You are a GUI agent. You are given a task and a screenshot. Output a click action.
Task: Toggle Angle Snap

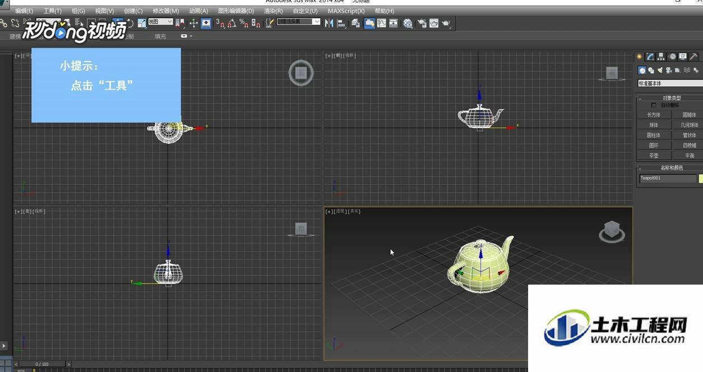pos(232,24)
